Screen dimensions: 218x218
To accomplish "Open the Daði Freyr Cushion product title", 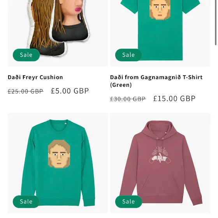I will [35, 77].
